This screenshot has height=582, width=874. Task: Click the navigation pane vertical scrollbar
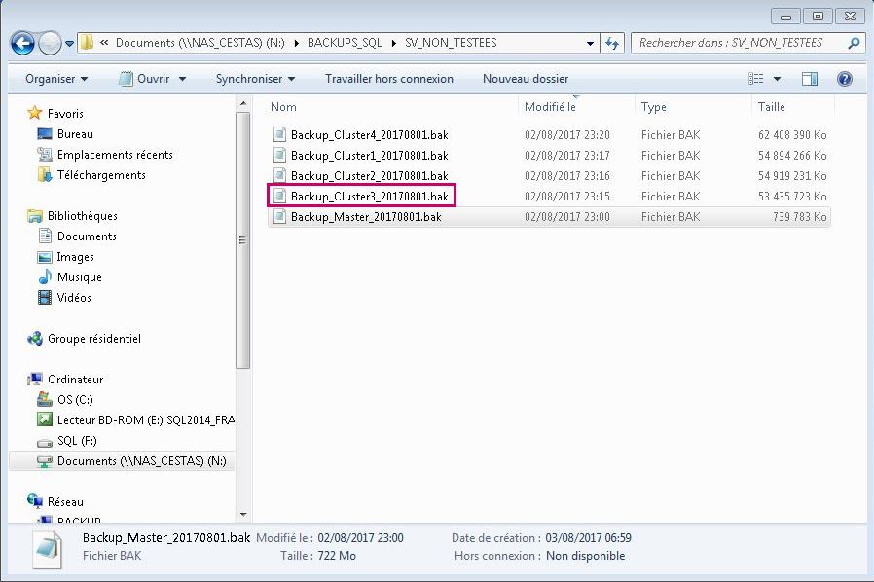click(x=243, y=243)
